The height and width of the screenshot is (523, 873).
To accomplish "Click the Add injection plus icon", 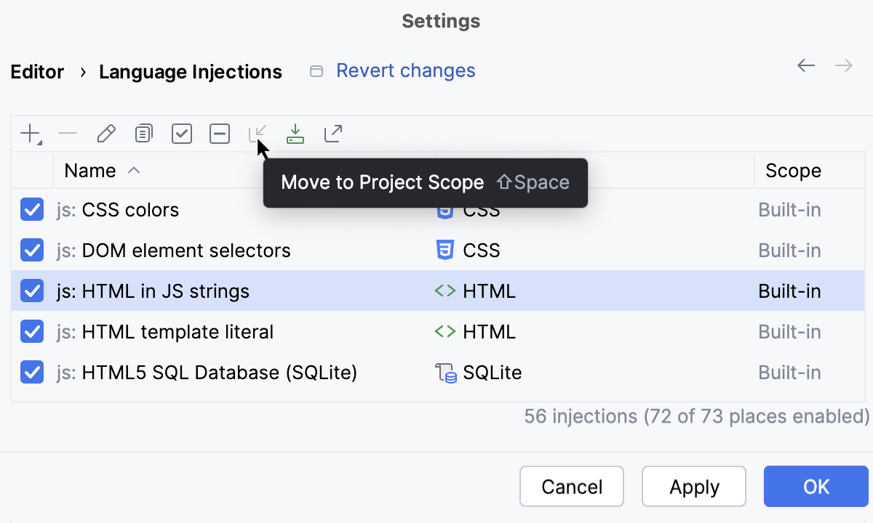I will 28,133.
